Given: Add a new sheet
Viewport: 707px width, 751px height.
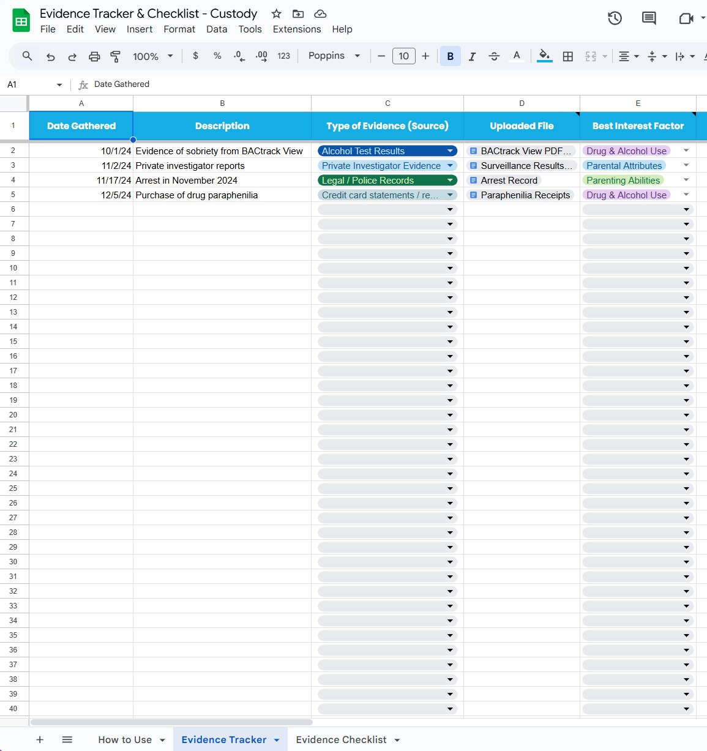Looking at the screenshot, I should (40, 739).
